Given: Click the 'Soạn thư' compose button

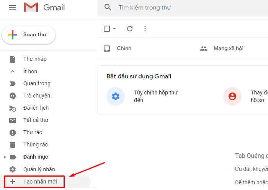Looking at the screenshot, I should (29, 35).
